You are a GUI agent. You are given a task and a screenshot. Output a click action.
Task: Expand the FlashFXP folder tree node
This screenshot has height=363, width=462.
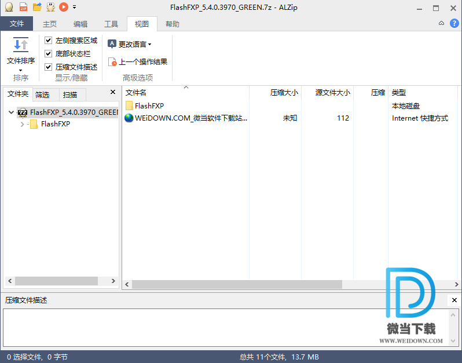coord(22,124)
